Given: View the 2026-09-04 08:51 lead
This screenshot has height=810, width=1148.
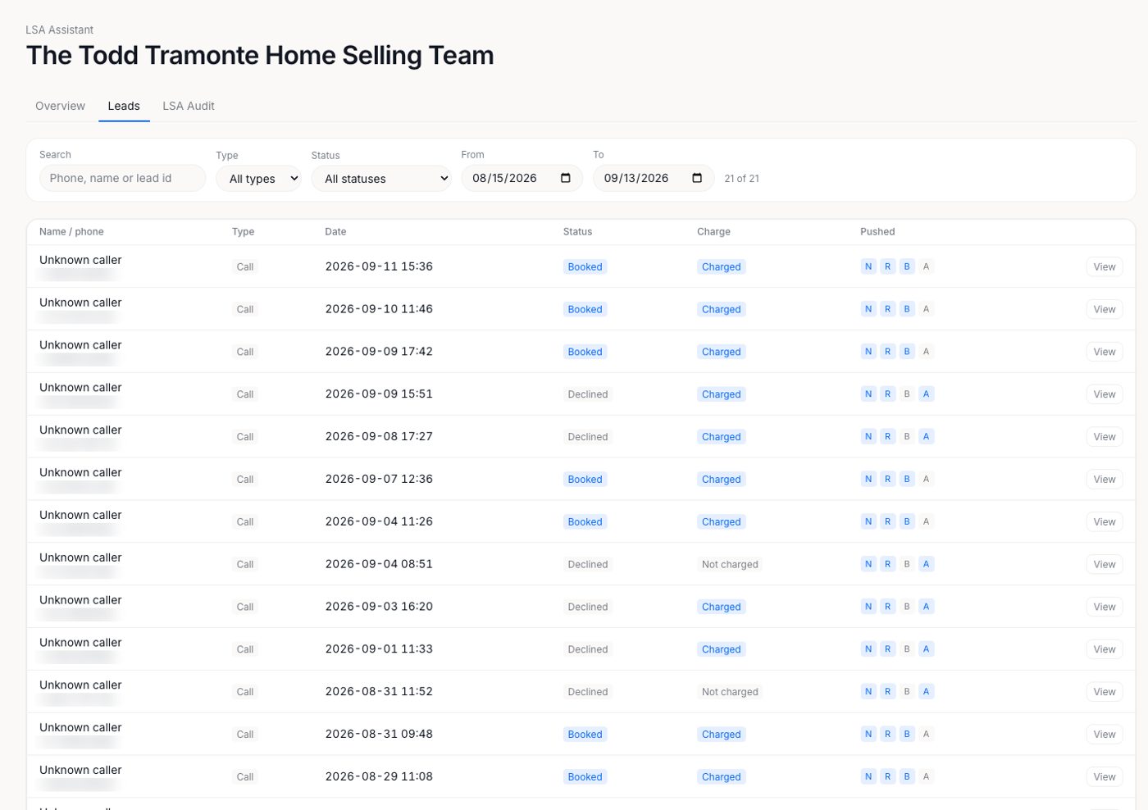Looking at the screenshot, I should tap(1104, 565).
